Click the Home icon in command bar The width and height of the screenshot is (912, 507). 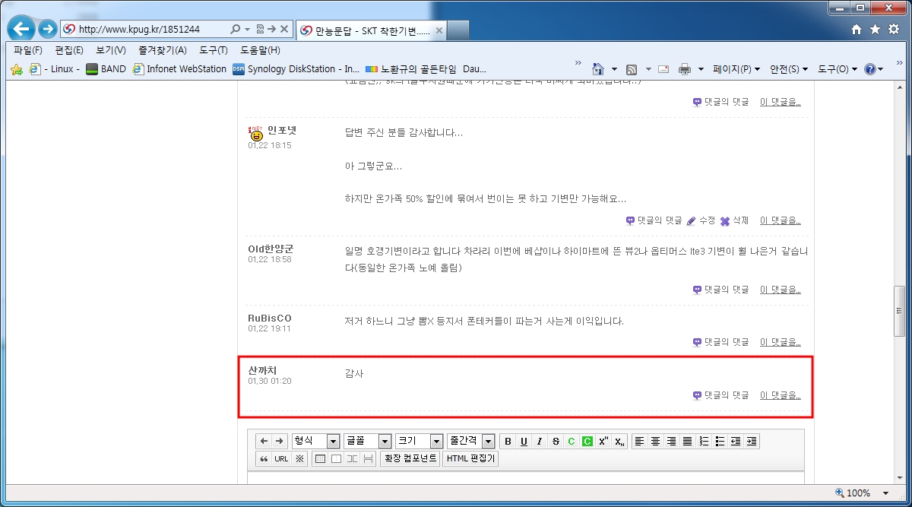click(x=598, y=69)
